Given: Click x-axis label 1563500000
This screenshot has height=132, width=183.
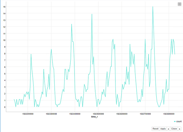Looking at the screenshot, I should pos(98,114).
